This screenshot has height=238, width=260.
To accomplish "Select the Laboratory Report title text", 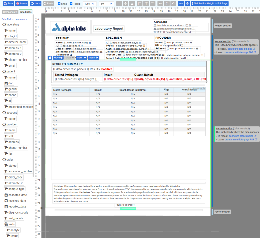I will click(x=109, y=28).
